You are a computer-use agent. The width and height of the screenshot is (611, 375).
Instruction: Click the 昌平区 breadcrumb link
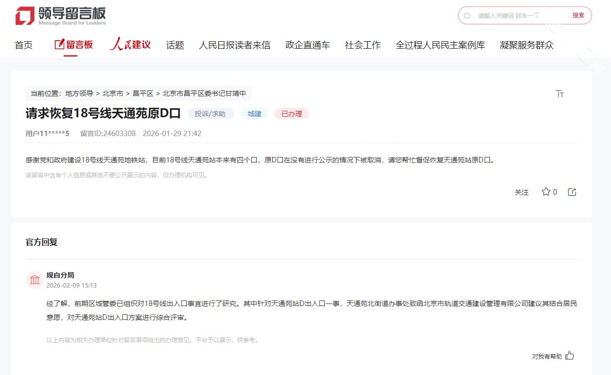pyautogui.click(x=143, y=93)
